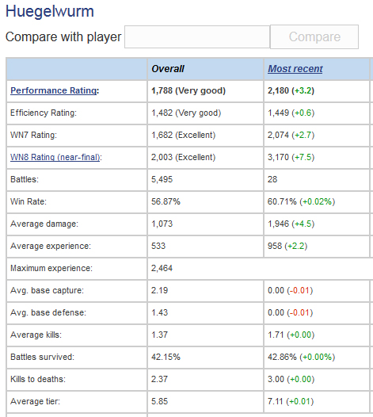Click the recent Average experience value 958
The height and width of the screenshot is (417, 373).
point(275,246)
